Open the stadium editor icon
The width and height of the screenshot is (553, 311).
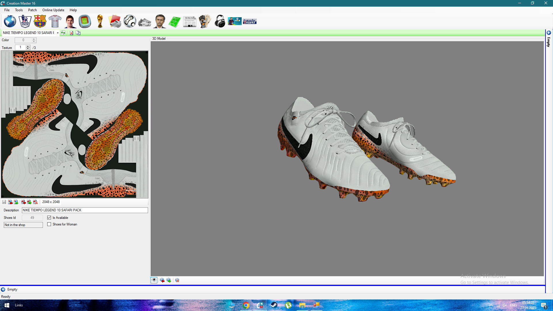pyautogui.click(x=85, y=21)
